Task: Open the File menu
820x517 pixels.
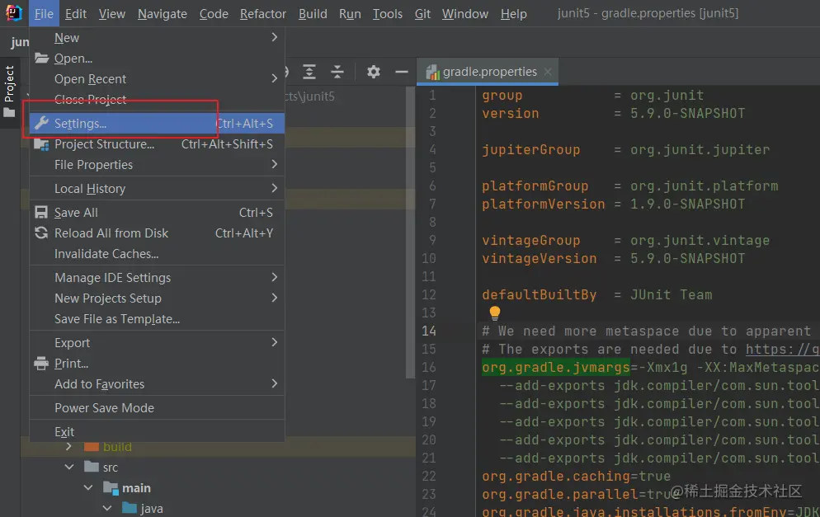Action: coord(44,13)
